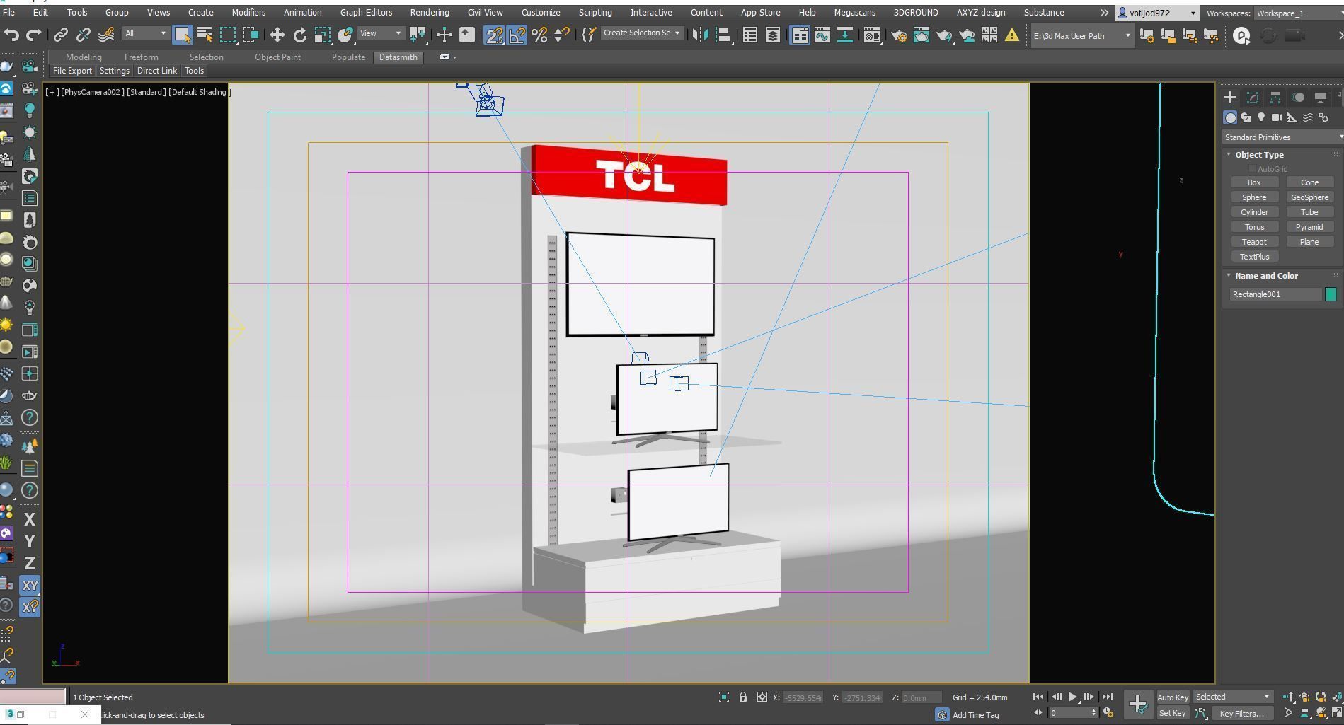Toggle Angle Snap
The width and height of the screenshot is (1344, 725).
[x=517, y=35]
